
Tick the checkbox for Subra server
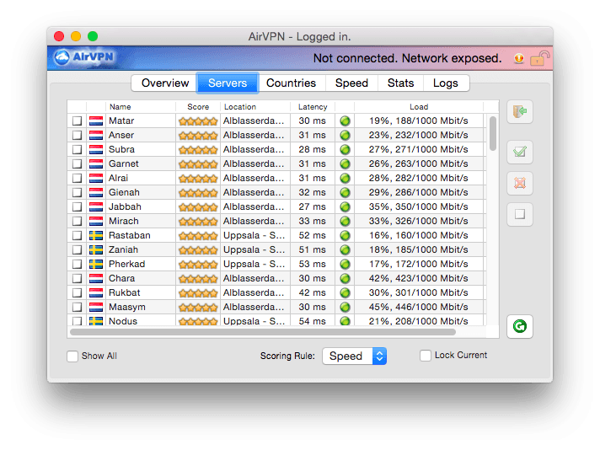click(x=77, y=150)
